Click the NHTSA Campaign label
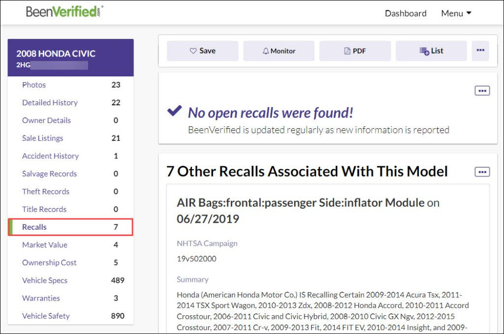 (x=207, y=243)
